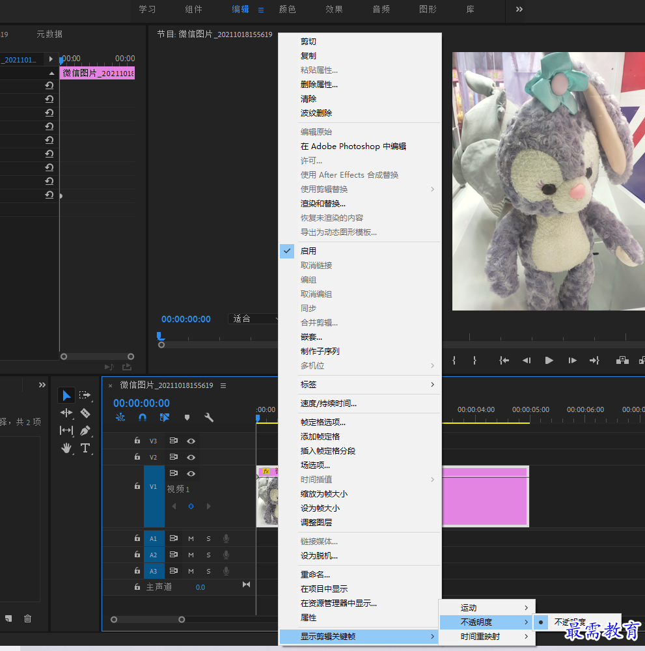Image resolution: width=645 pixels, height=651 pixels.
Task: Solo audio track A2
Action: point(208,555)
